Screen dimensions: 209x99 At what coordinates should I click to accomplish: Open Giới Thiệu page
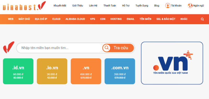(78, 6)
